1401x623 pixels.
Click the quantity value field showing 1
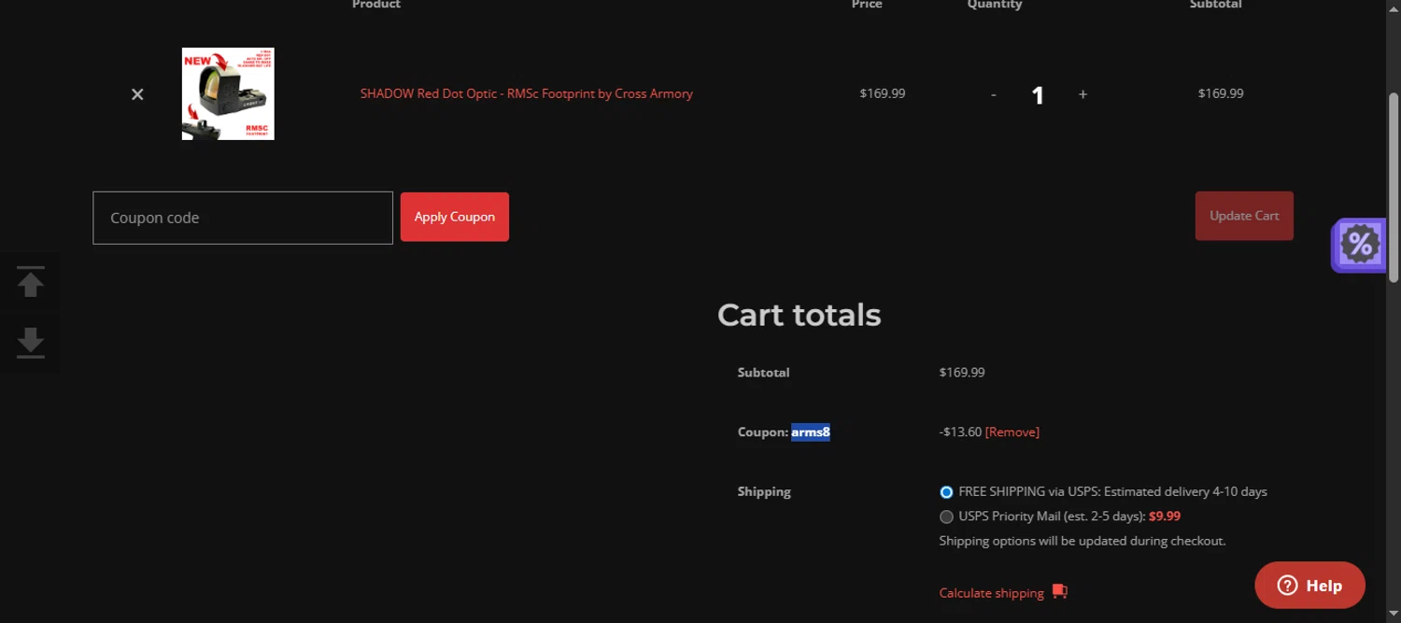pyautogui.click(x=1038, y=94)
